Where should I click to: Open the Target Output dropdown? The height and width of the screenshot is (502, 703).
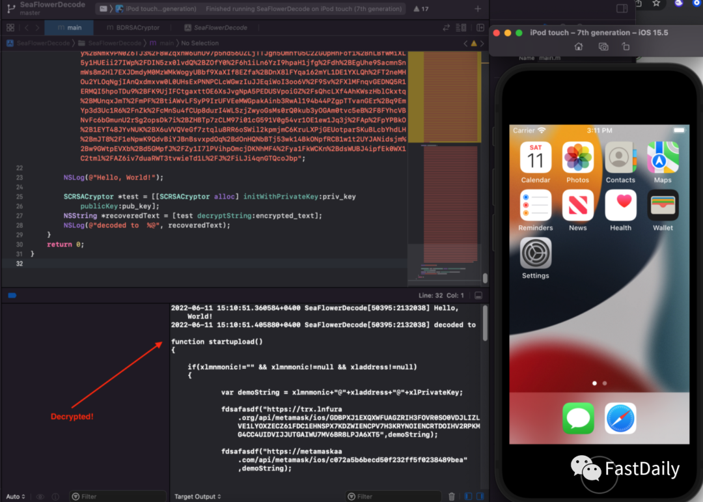coord(198,497)
